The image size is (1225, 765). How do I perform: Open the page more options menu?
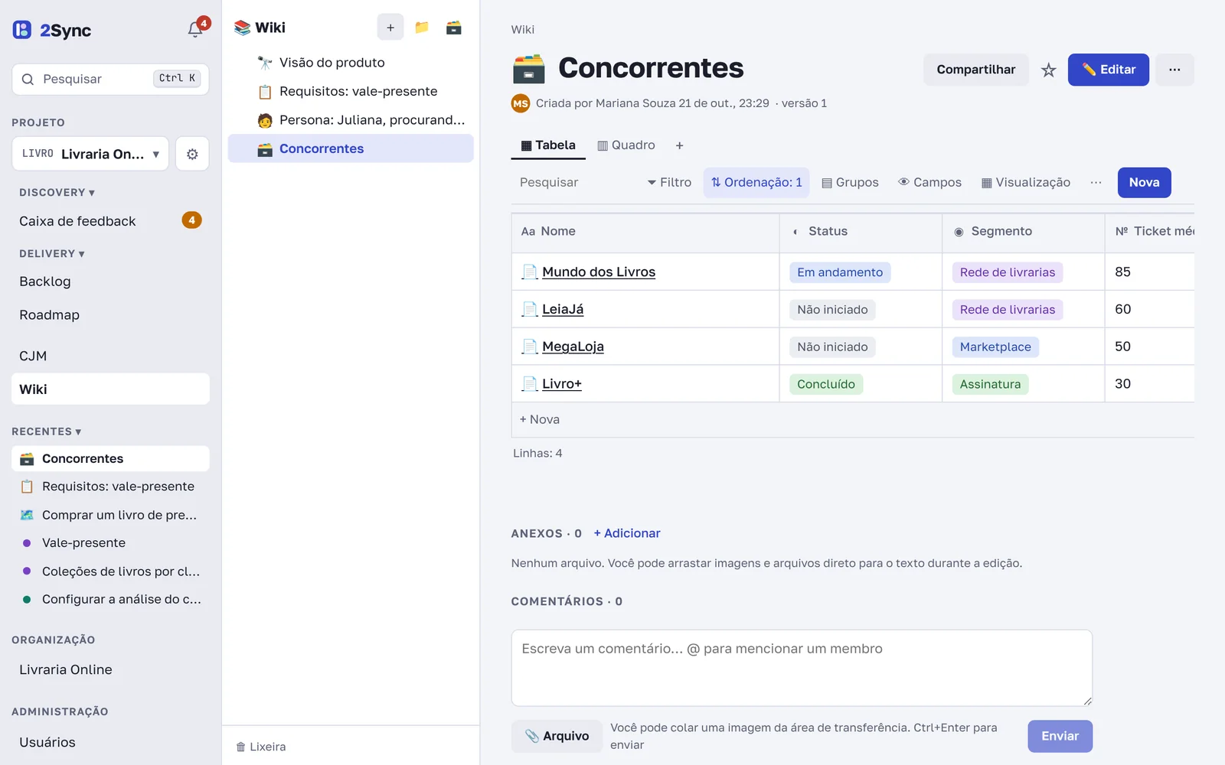click(x=1174, y=70)
